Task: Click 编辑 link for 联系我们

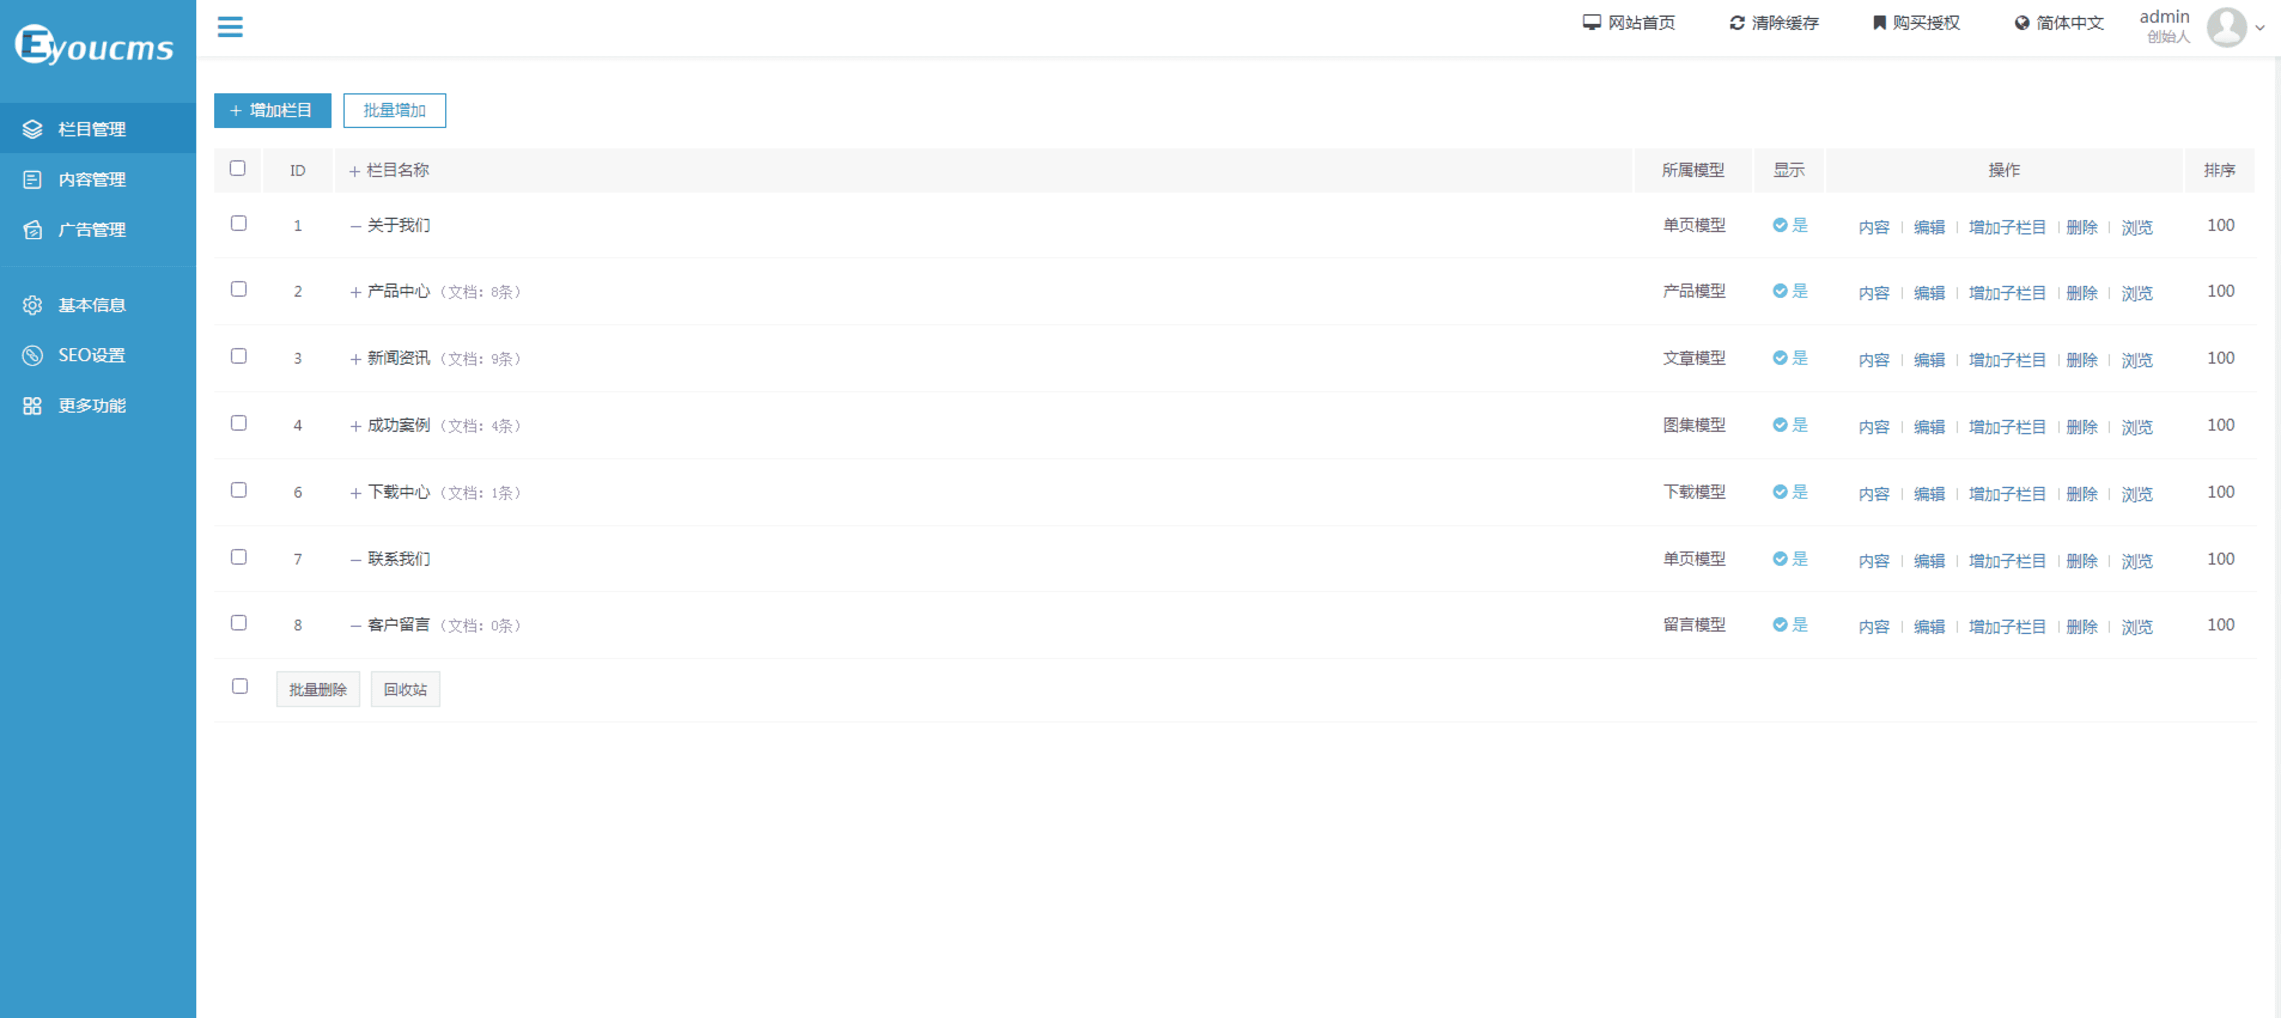Action: 1930,561
